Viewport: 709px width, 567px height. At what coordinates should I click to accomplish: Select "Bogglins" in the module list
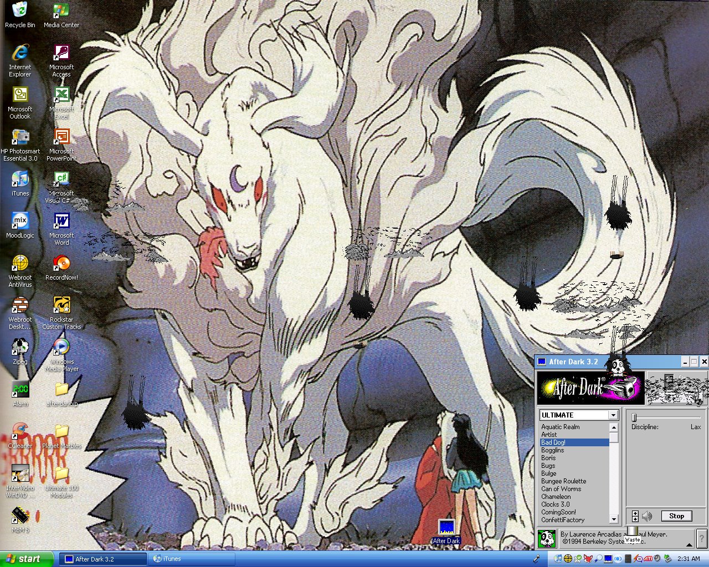(552, 450)
